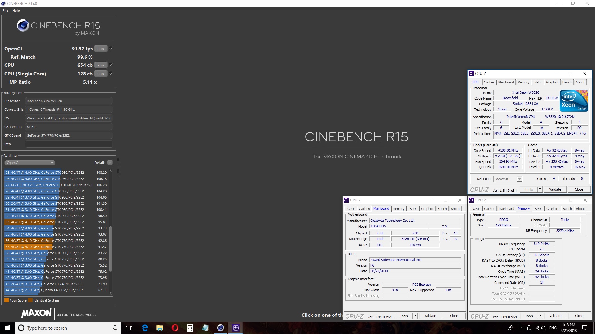Toggle the CPU test checkbox
595x334 pixels.
coord(111,65)
